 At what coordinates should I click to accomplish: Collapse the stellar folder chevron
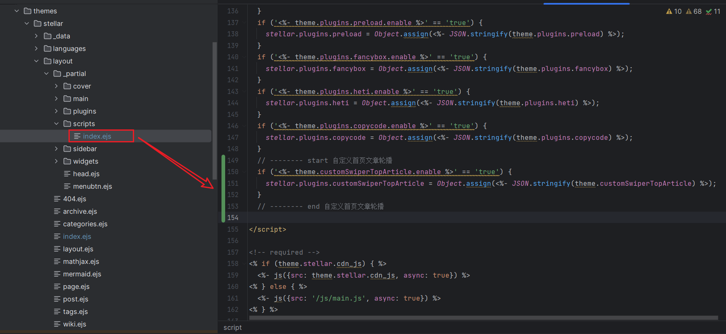[x=27, y=23]
